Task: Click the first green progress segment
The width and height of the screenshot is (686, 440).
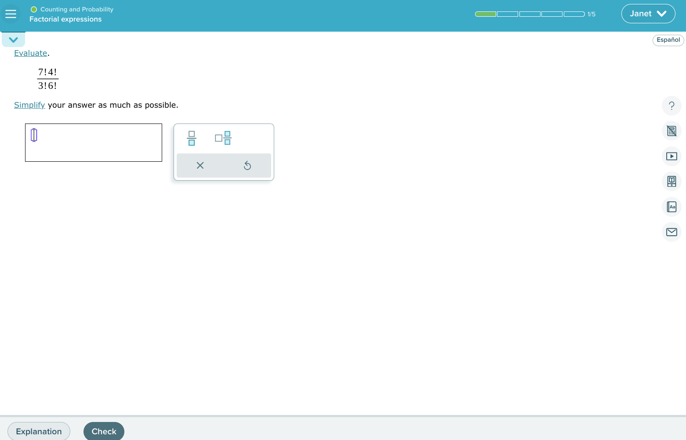Action: 485,14
